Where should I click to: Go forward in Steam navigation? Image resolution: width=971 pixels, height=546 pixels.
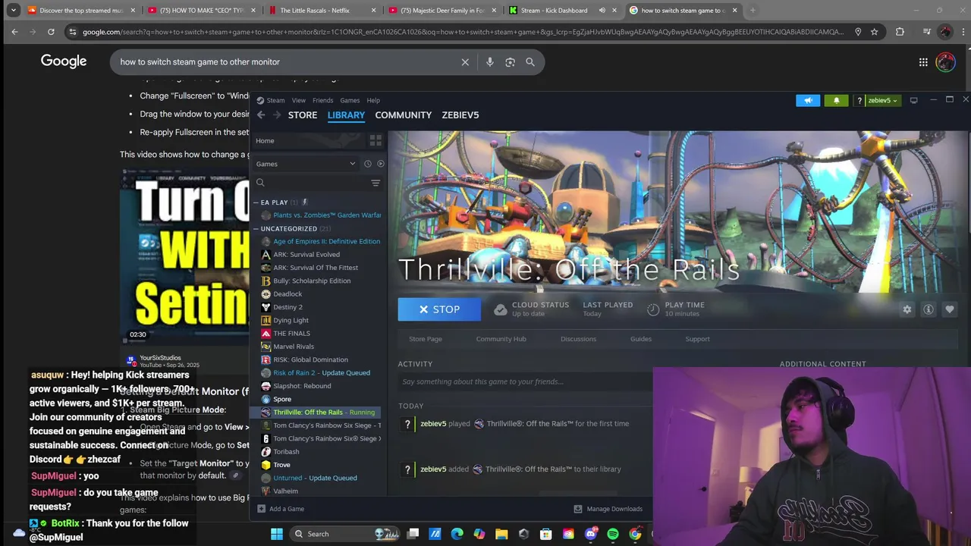coord(277,115)
